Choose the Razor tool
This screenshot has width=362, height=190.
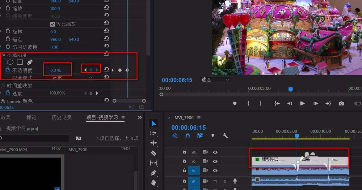[153, 153]
